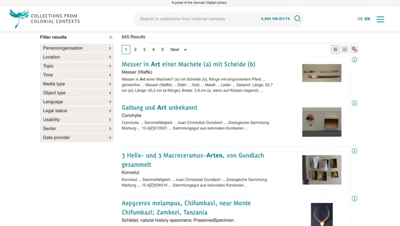Click the Conchylie shell thumbnail
The height and width of the screenshot is (226, 400).
tap(322, 122)
